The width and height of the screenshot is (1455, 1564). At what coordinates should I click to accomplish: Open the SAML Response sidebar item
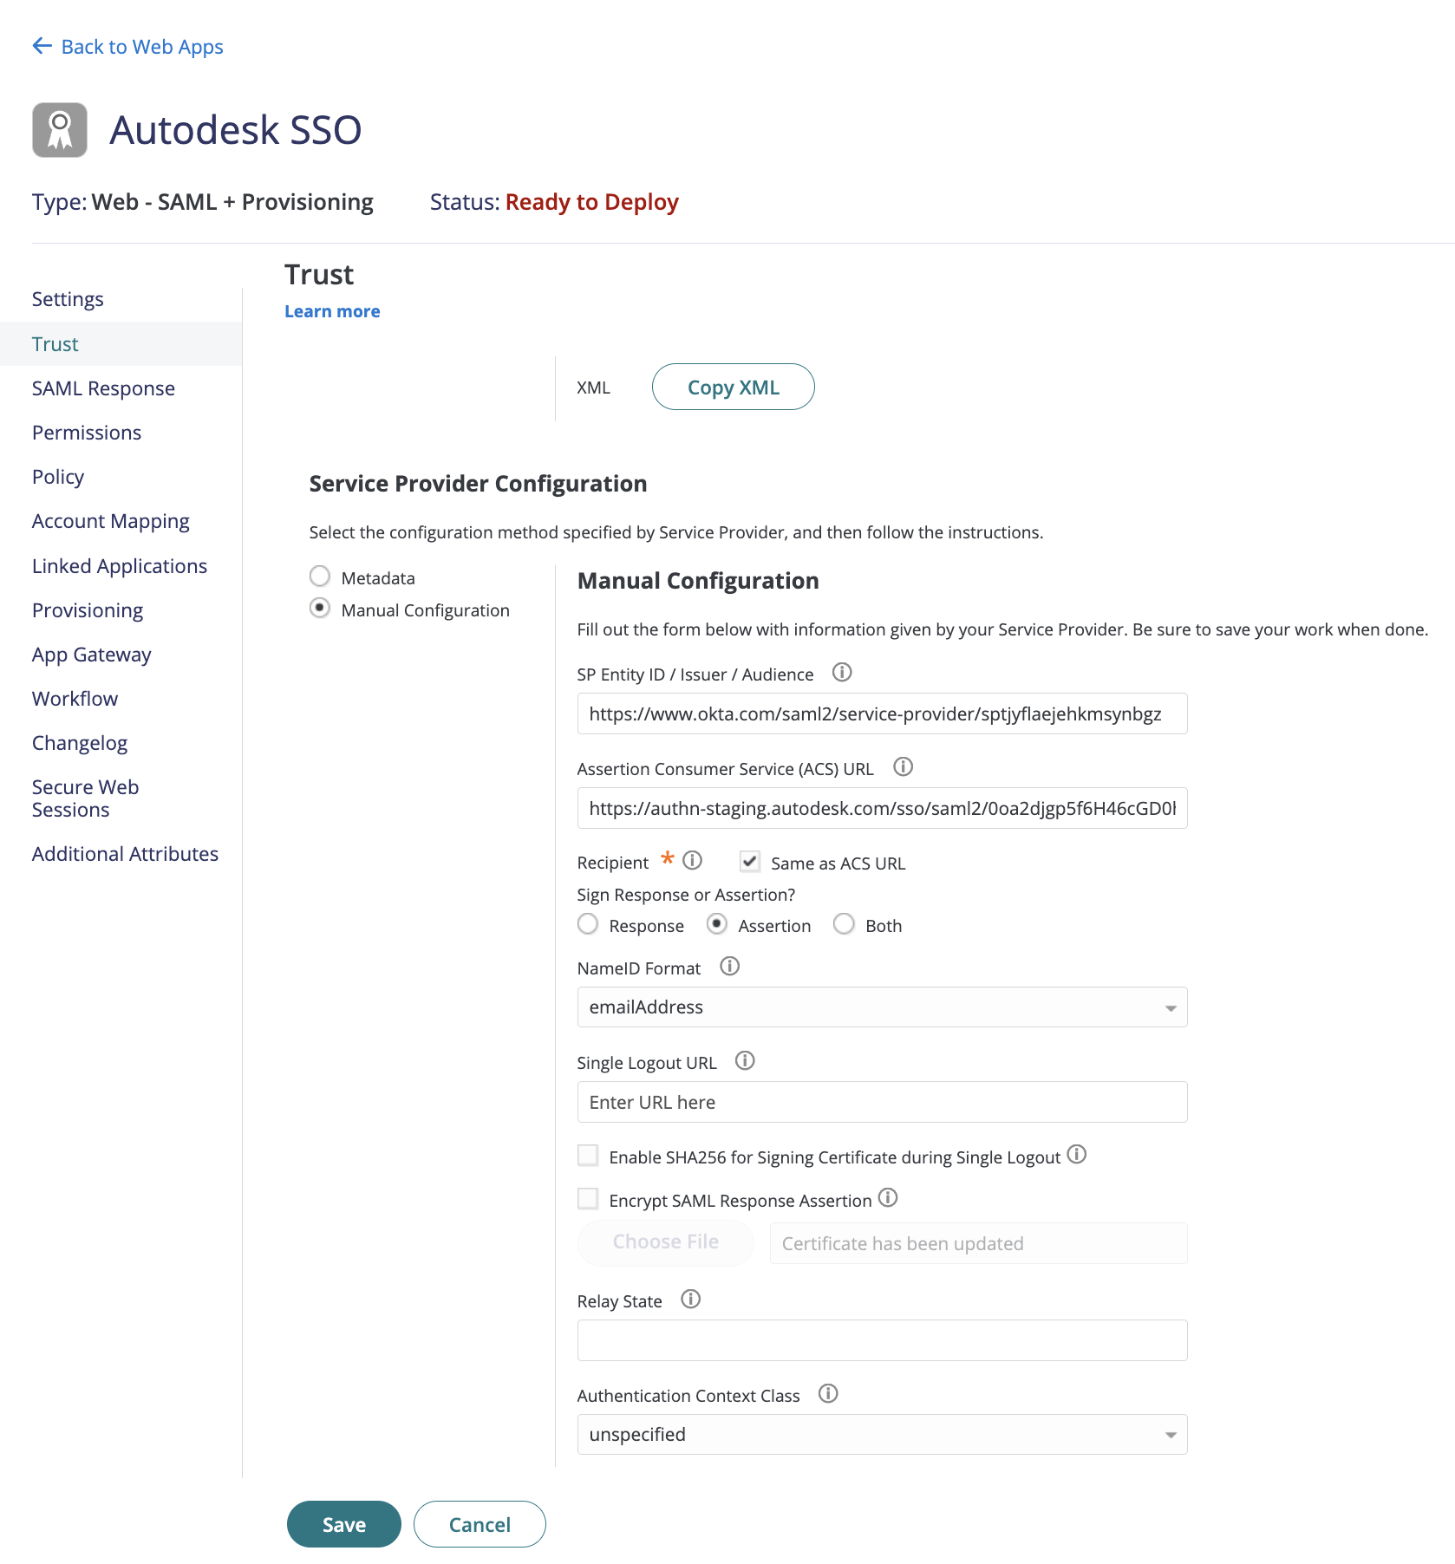[103, 388]
